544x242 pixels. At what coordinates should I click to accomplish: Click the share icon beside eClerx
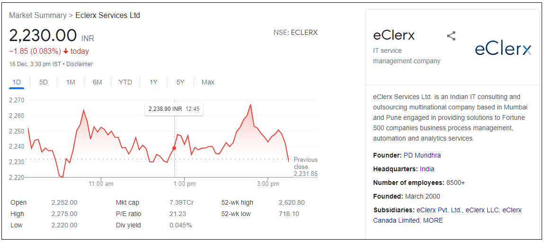pos(451,36)
